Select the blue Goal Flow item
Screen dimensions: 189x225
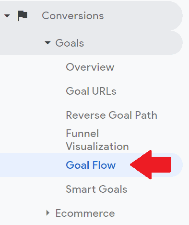click(91, 165)
